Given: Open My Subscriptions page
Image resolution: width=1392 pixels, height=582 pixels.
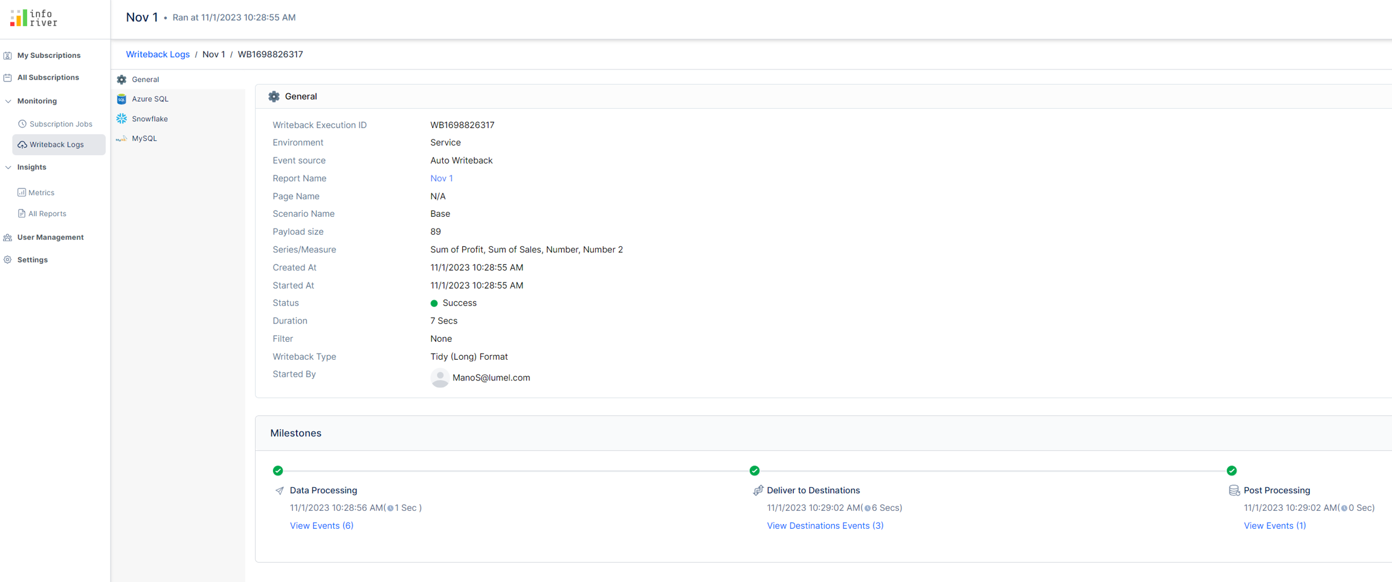Looking at the screenshot, I should (x=48, y=56).
